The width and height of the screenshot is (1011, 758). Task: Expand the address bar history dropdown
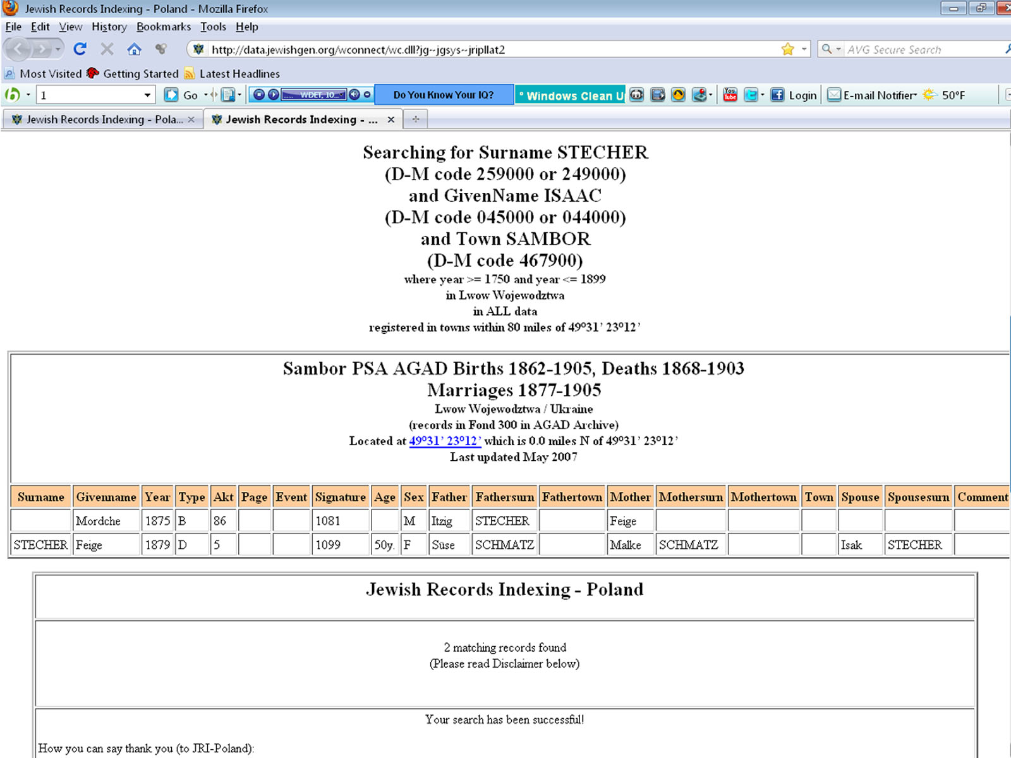pos(804,49)
